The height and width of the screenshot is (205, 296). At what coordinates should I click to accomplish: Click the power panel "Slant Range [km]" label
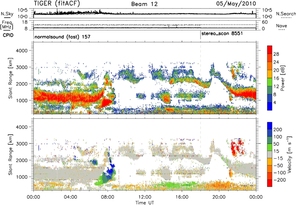(10, 78)
